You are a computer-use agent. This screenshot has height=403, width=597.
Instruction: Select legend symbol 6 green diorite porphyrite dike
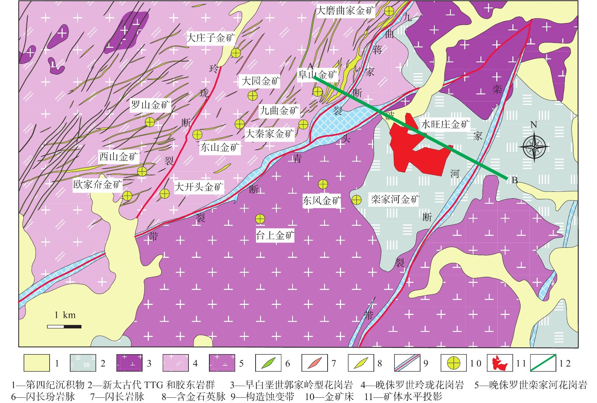(268, 363)
